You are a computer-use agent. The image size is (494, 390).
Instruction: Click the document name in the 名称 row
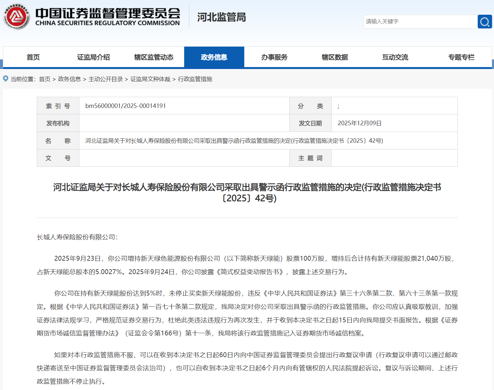point(234,141)
